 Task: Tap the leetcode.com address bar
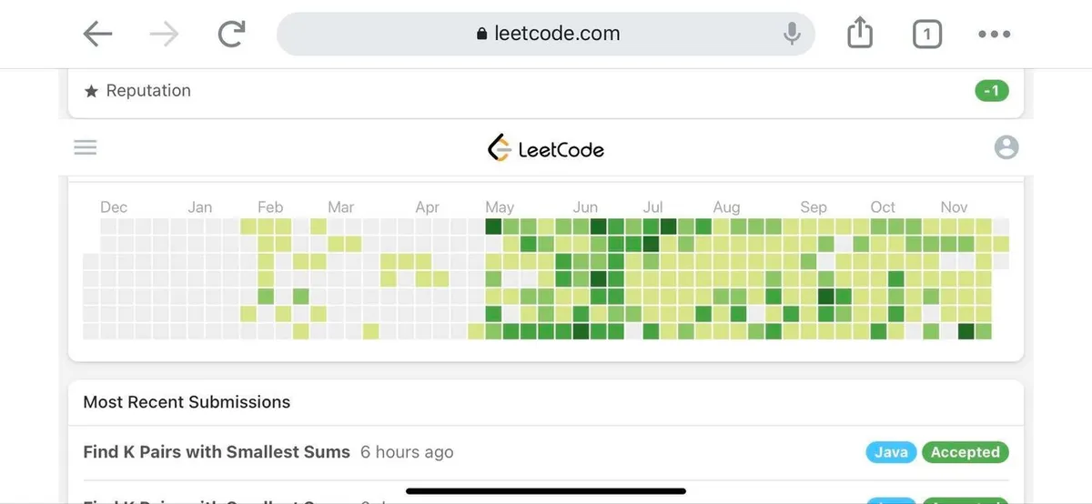point(546,35)
